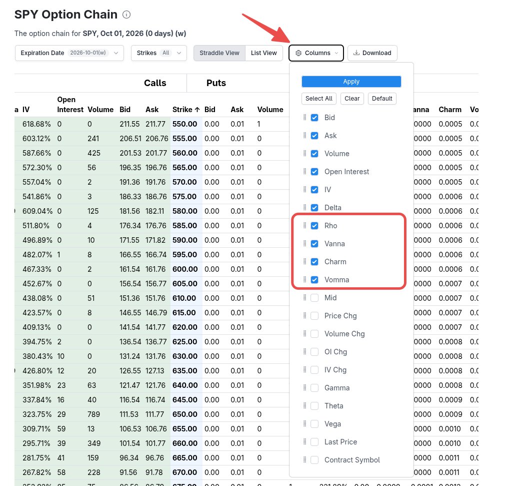
Task: Clear all selected columns
Action: point(352,99)
